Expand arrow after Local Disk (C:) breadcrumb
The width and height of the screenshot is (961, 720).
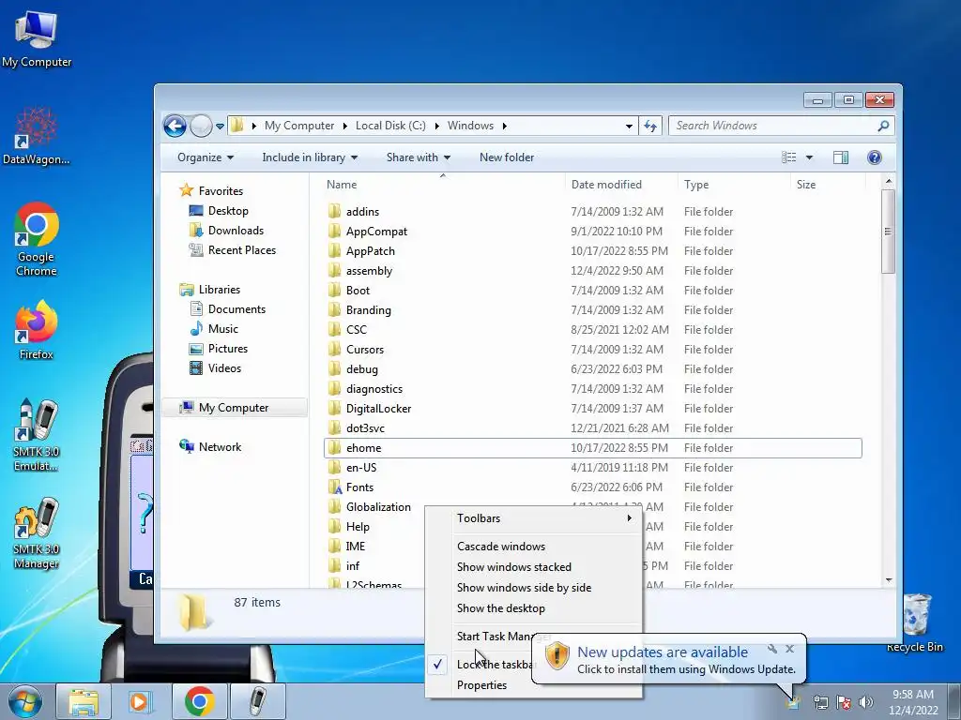click(x=437, y=126)
